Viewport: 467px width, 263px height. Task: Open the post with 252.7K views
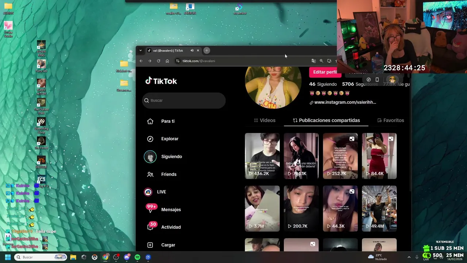tap(340, 156)
